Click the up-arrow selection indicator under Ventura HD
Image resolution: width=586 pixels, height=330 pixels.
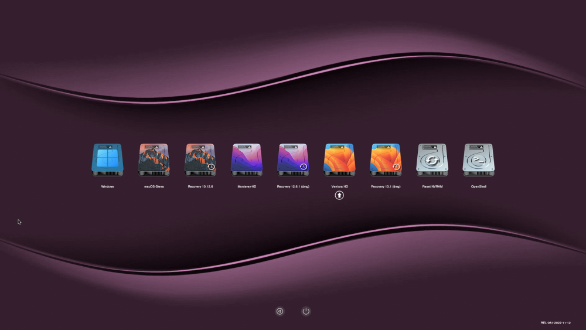coord(339,195)
